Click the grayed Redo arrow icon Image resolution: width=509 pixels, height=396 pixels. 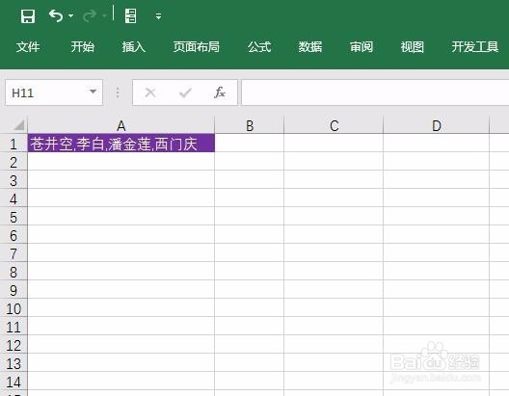(90, 15)
